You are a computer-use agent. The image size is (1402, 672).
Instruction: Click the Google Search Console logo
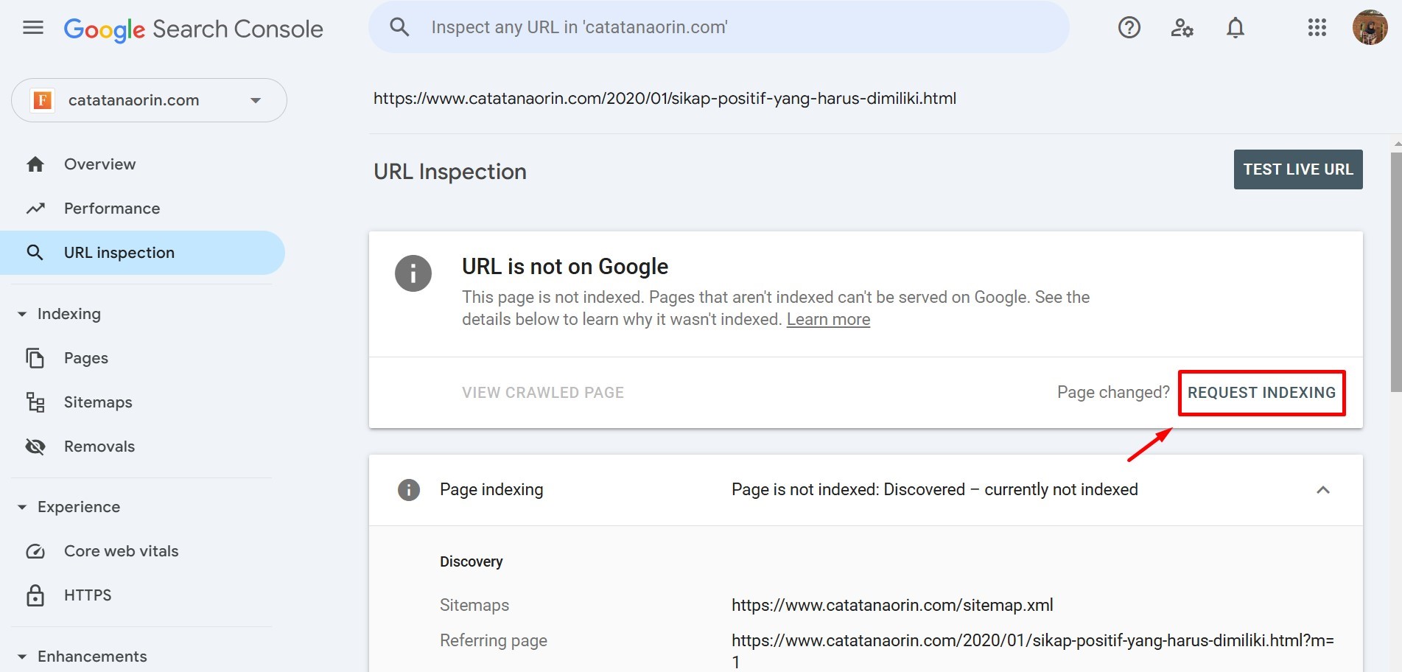pos(193,29)
